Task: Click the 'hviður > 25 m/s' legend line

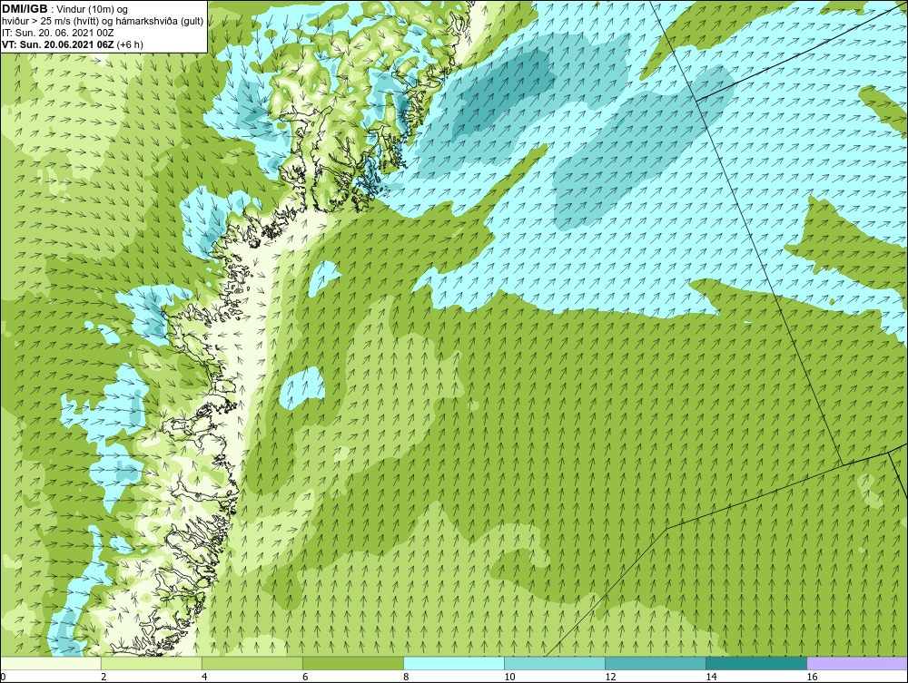Action: pyautogui.click(x=103, y=22)
